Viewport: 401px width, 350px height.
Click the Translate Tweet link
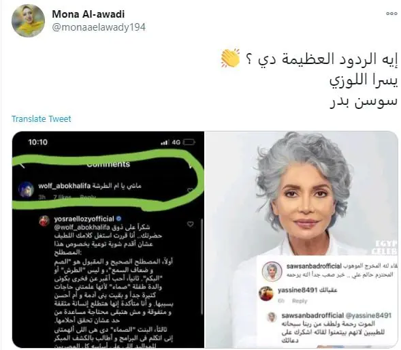pyautogui.click(x=41, y=119)
